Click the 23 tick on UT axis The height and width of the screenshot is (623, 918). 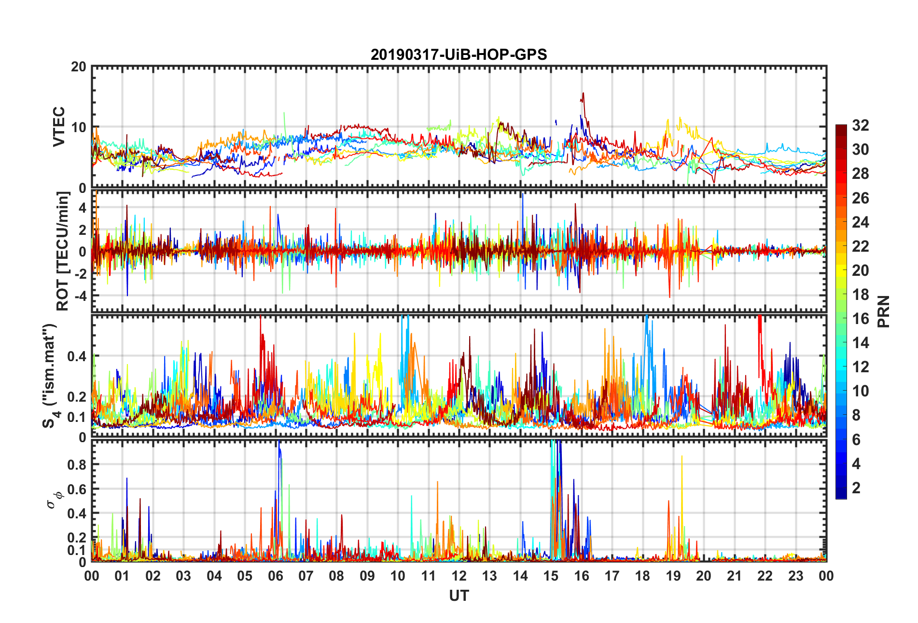click(x=795, y=576)
